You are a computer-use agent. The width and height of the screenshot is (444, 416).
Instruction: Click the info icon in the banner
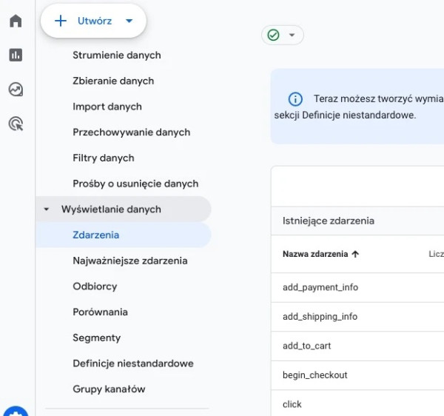click(295, 99)
